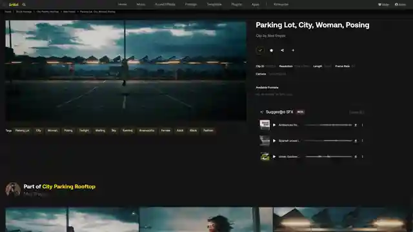Screen dimensions: 413x232
Task: Play the Ambiences suggested SFX
Action: (x=274, y=125)
